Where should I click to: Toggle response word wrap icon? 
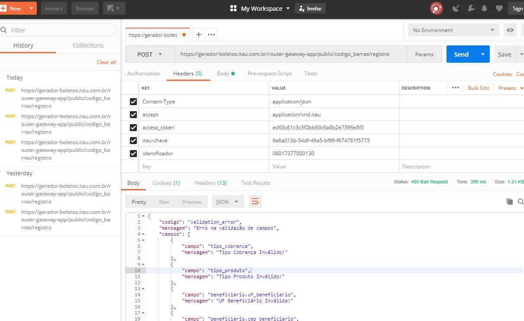255,202
